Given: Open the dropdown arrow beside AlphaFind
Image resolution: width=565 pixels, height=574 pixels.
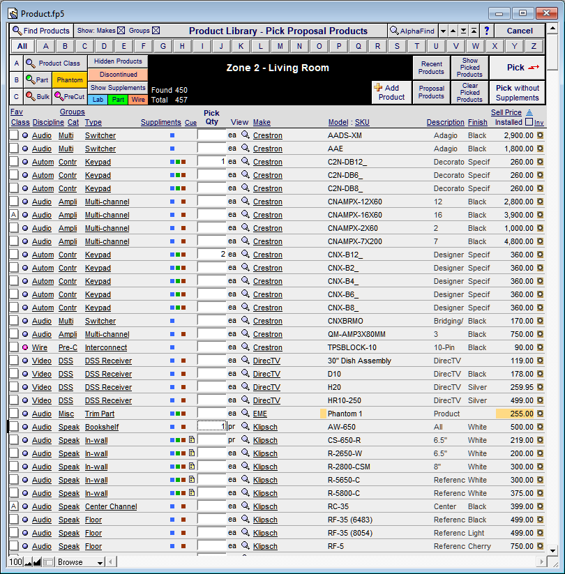Looking at the screenshot, I should (443, 31).
